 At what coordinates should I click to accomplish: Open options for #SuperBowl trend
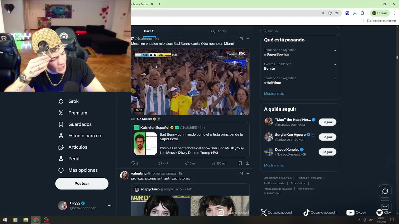334,50
